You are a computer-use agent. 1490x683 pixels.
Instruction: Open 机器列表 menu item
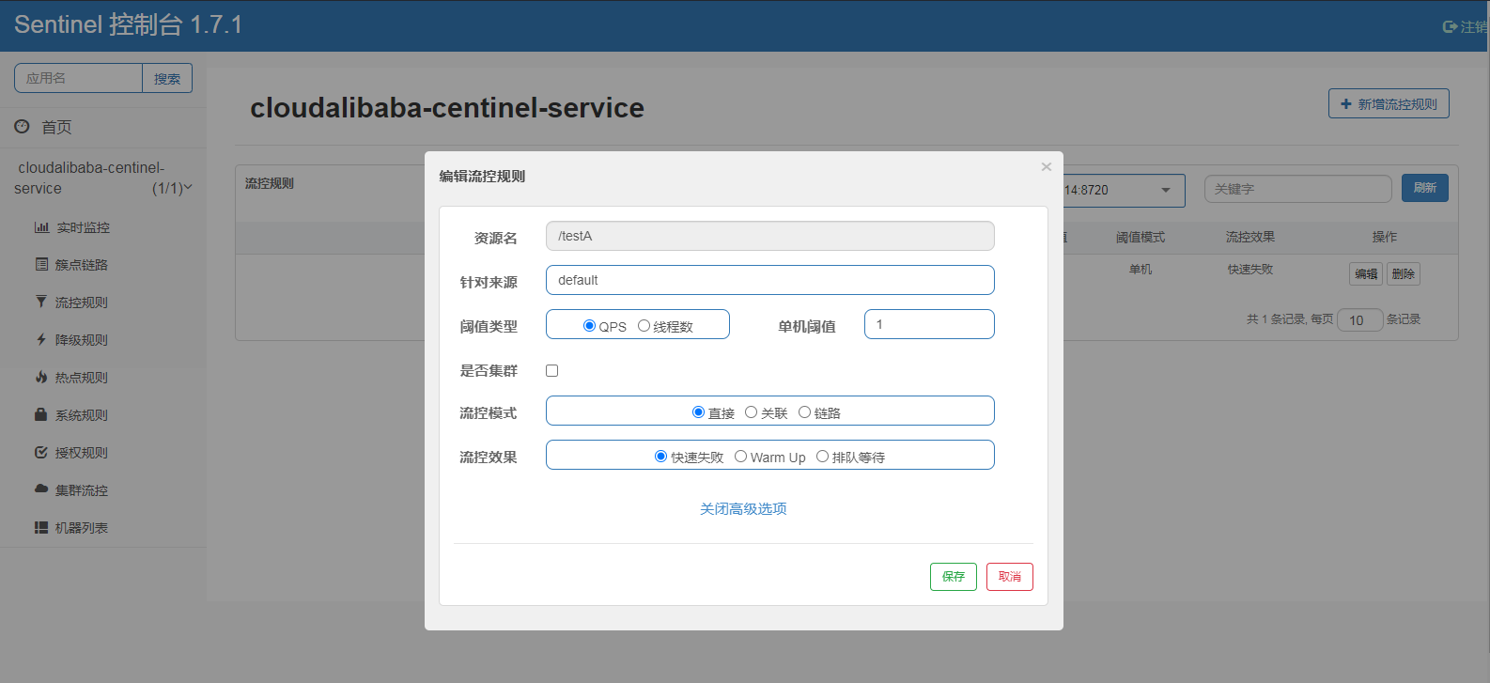(x=82, y=528)
